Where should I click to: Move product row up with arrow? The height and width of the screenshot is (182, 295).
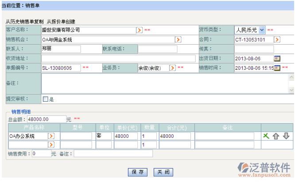[276, 136]
